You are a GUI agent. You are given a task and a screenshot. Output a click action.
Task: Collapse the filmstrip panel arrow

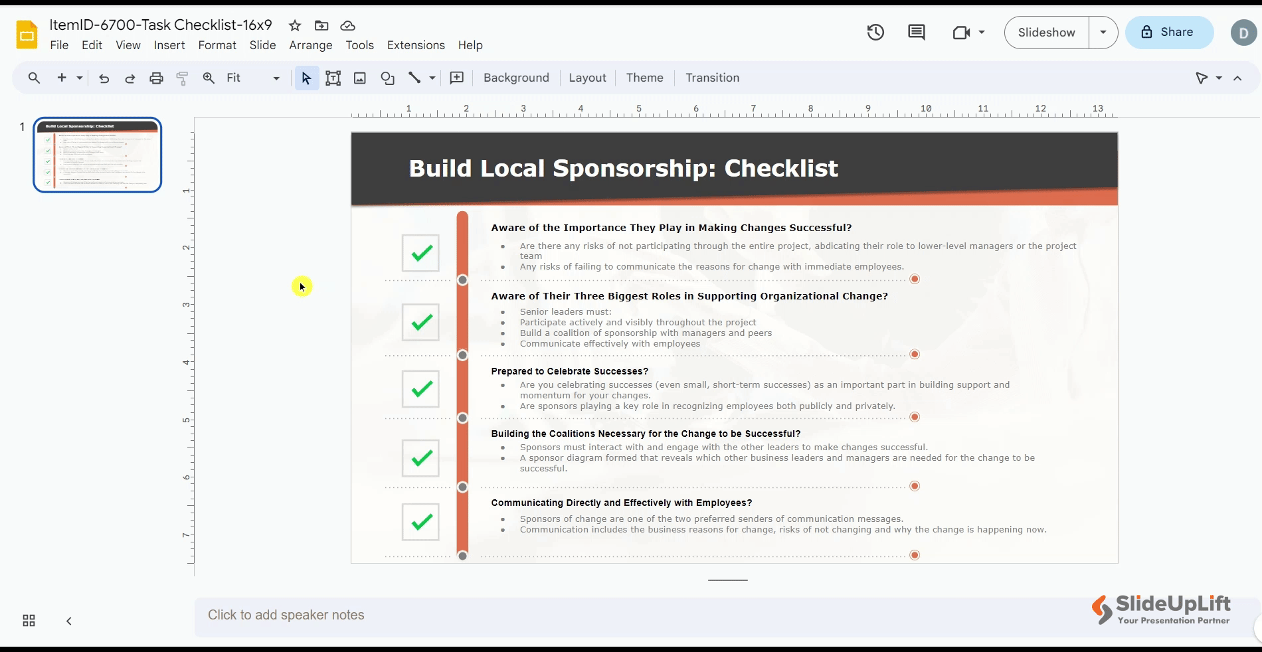pyautogui.click(x=69, y=621)
